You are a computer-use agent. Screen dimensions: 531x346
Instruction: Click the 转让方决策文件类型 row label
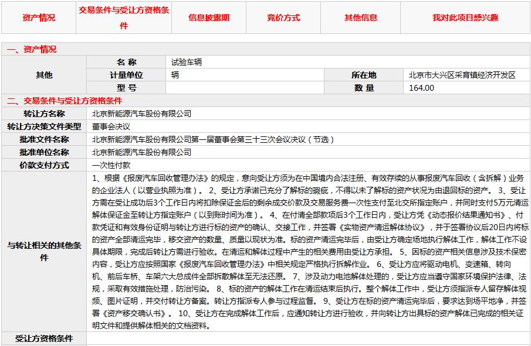[x=44, y=126]
